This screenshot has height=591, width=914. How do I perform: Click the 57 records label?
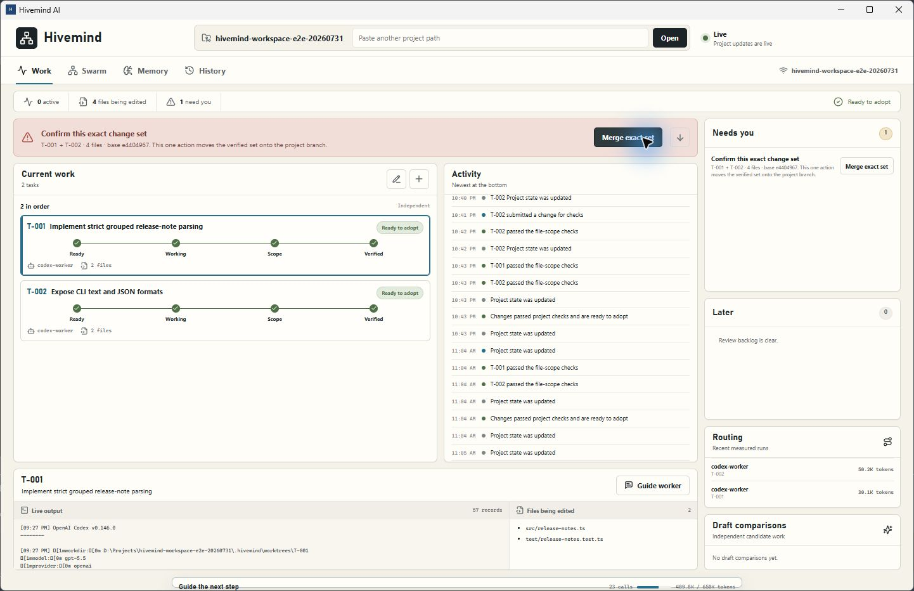coord(487,510)
